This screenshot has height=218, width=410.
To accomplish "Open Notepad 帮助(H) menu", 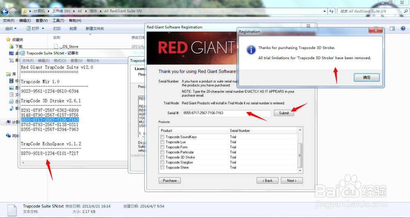I will (x=93, y=61).
